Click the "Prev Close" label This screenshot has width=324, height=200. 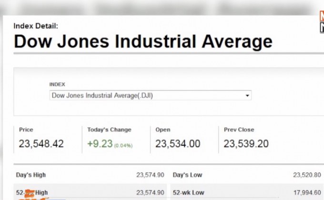(x=239, y=130)
